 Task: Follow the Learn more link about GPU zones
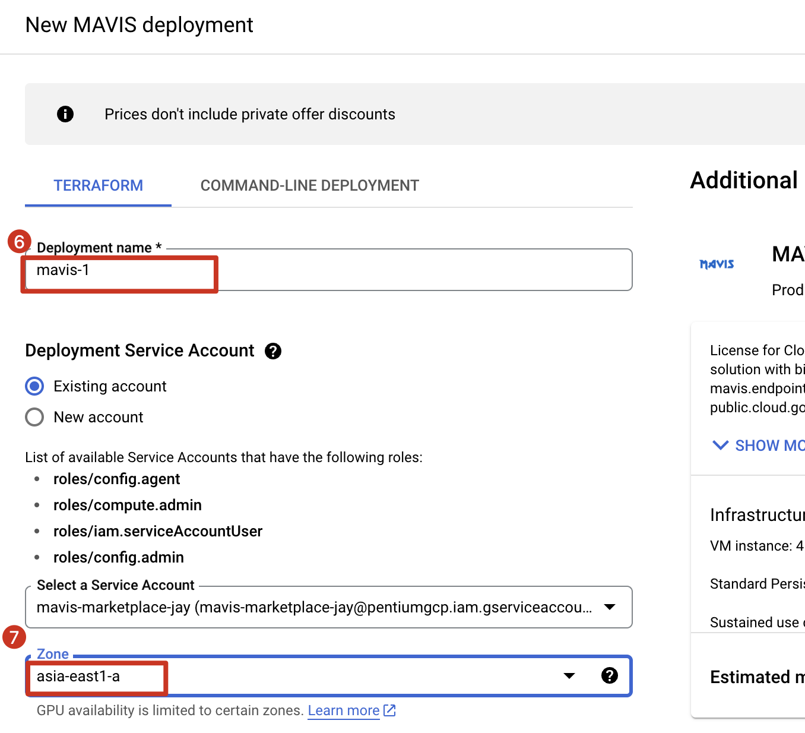pyautogui.click(x=343, y=710)
